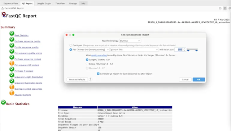Click the Total Bases row label

[65, 122]
